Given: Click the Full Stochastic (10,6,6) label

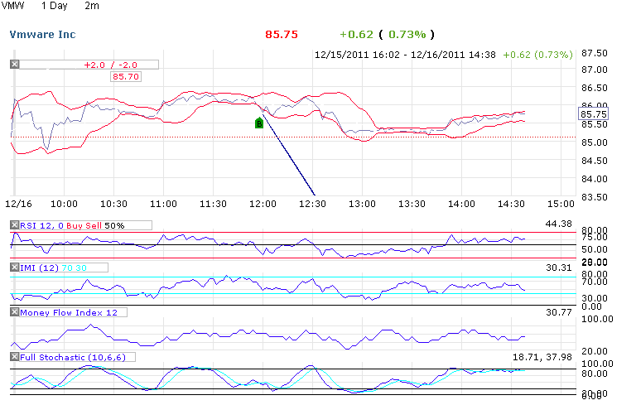Looking at the screenshot, I should pyautogui.click(x=73, y=357).
